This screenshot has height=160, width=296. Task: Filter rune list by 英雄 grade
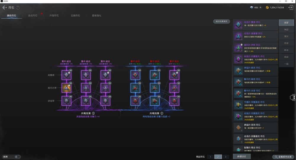tap(286, 43)
